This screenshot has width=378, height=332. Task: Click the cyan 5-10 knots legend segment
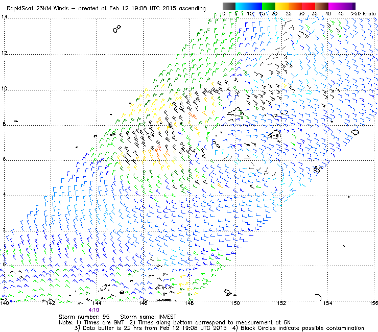pos(242,6)
